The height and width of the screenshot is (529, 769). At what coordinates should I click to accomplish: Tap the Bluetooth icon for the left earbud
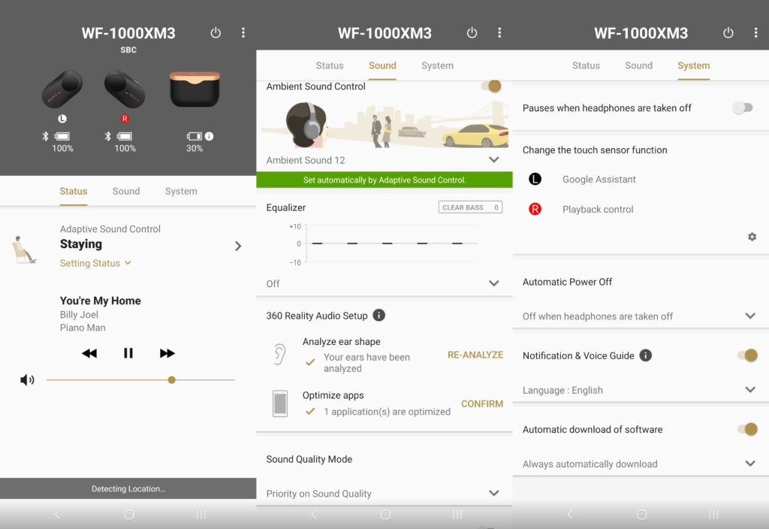[45, 136]
